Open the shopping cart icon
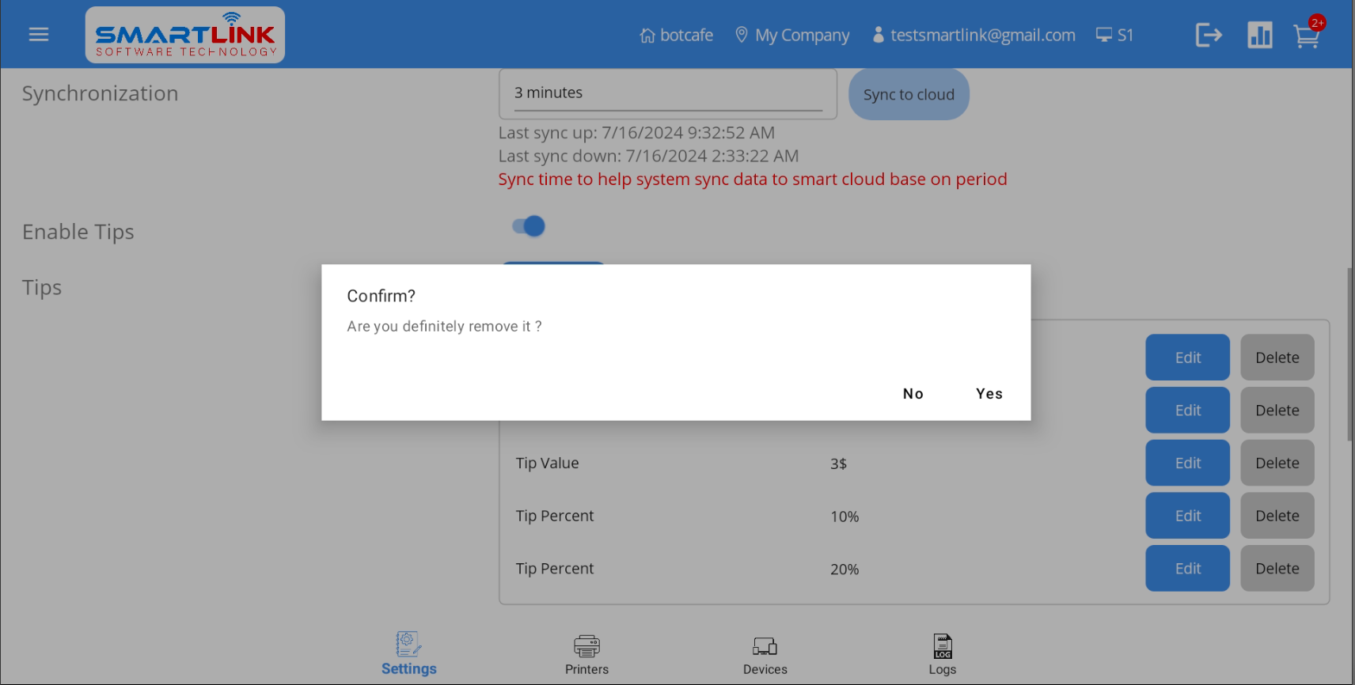 1306,36
